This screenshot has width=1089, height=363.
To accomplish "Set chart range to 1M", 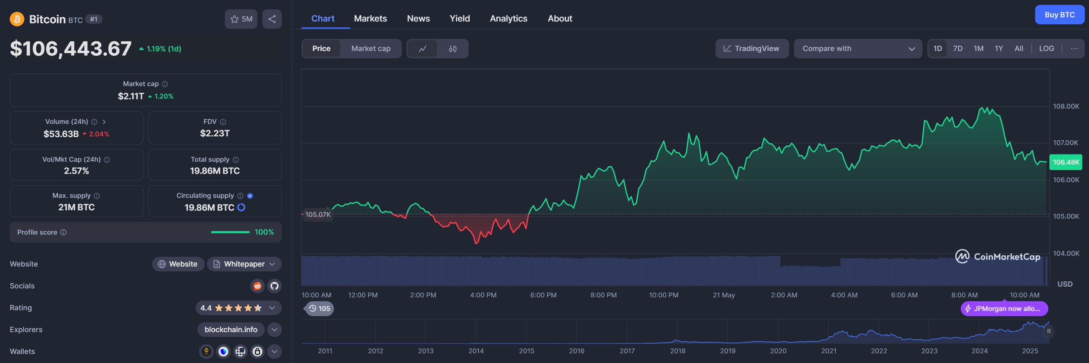I will pyautogui.click(x=978, y=49).
